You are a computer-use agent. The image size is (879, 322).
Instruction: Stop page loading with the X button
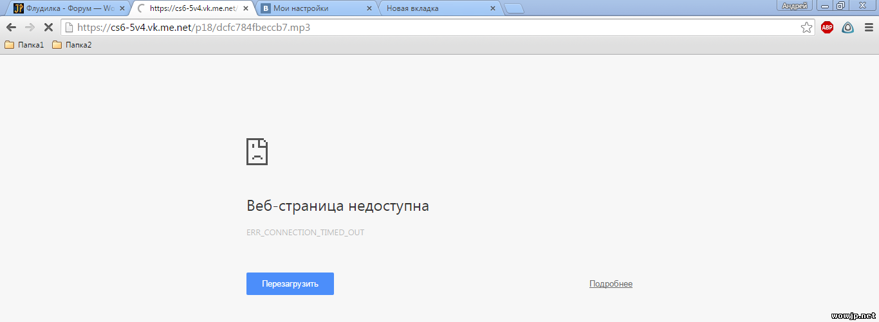(x=48, y=28)
